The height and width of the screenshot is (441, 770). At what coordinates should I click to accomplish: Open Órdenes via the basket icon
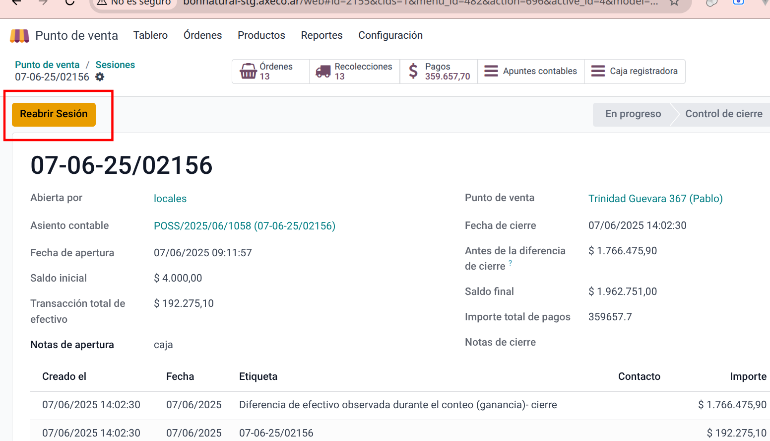click(248, 72)
